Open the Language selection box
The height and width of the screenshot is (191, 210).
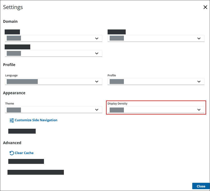[x=53, y=82]
